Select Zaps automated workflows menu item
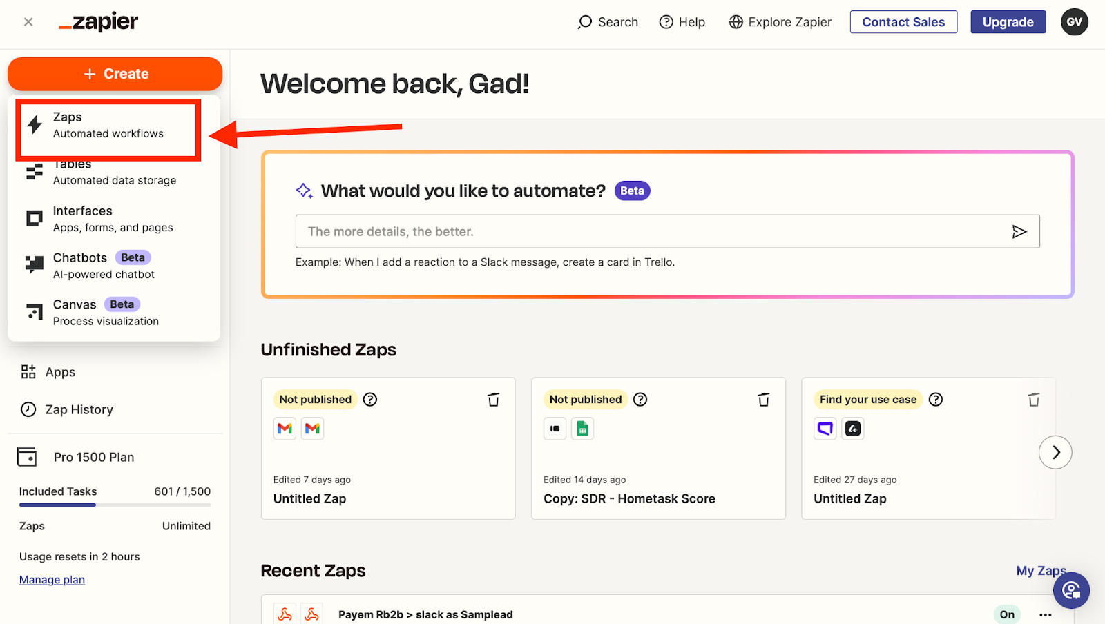The width and height of the screenshot is (1105, 624). tap(109, 126)
